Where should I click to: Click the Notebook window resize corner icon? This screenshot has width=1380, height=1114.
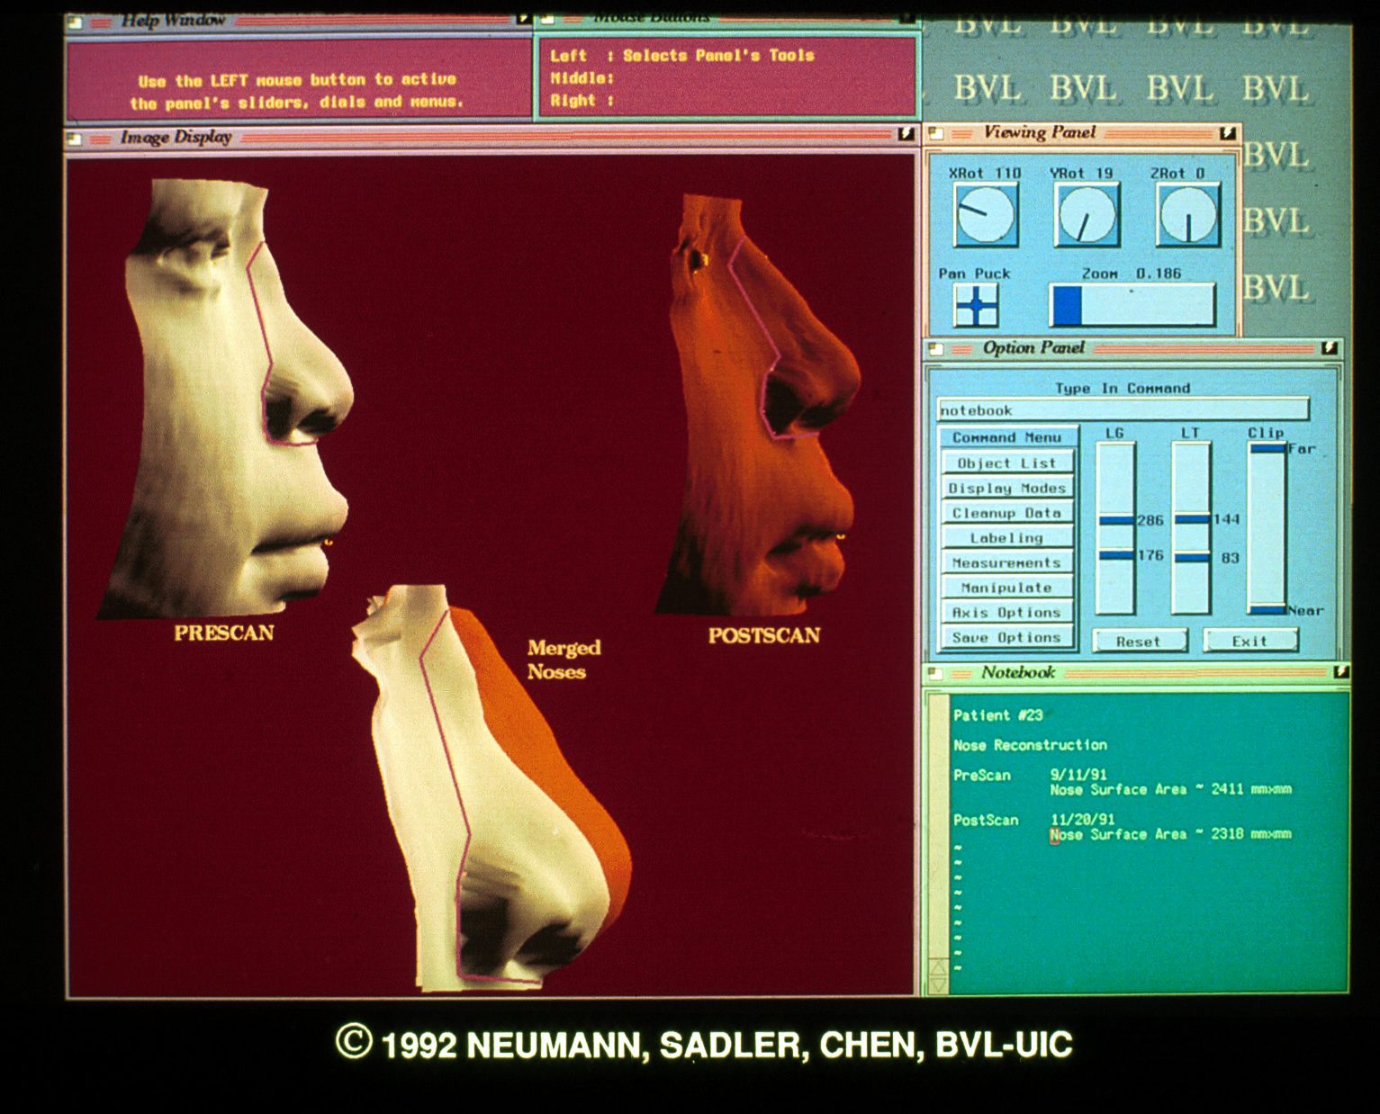pos(1340,672)
